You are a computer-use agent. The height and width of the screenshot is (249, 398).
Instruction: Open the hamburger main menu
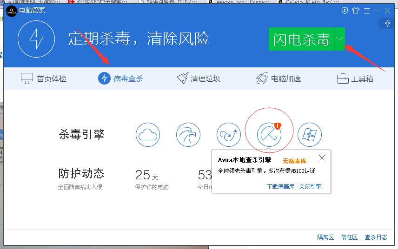click(367, 11)
